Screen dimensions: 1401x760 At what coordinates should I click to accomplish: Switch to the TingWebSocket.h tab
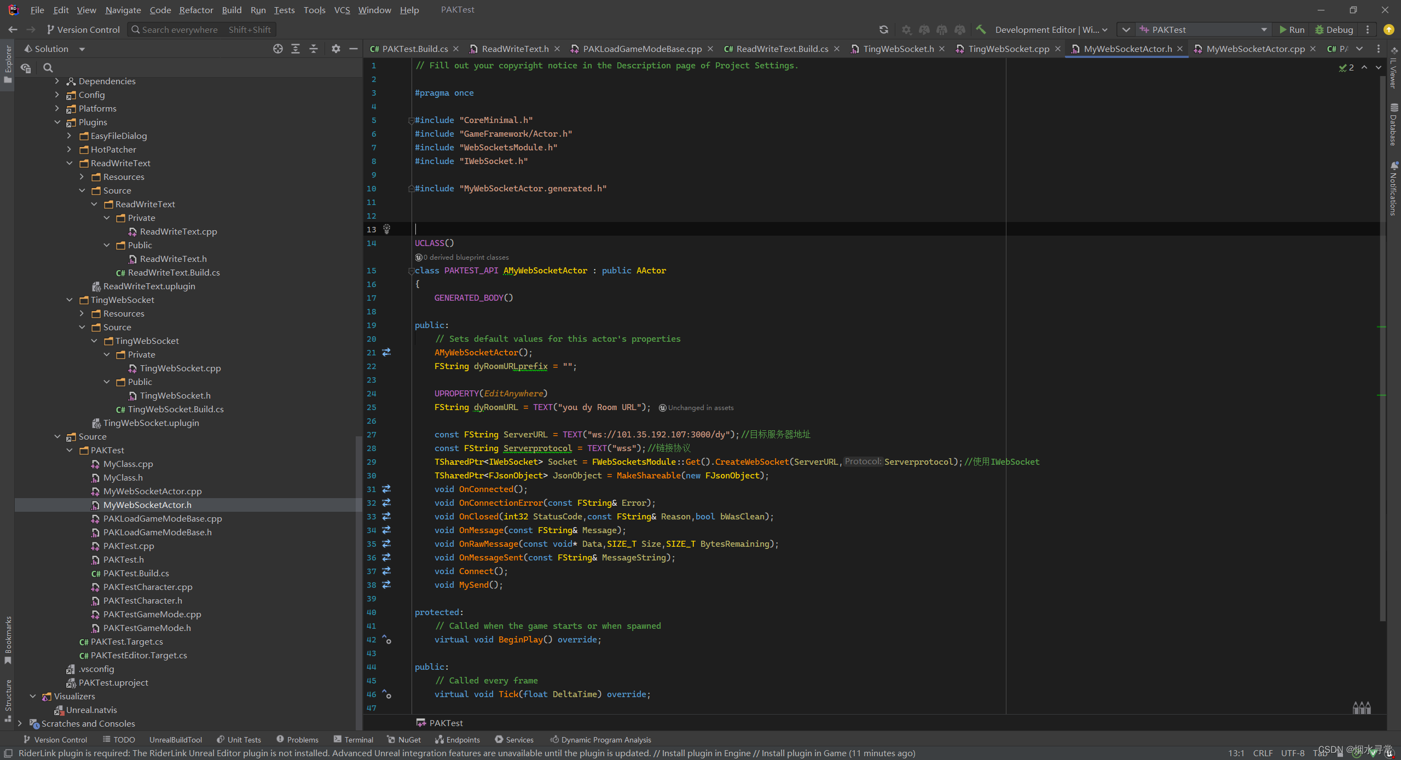pyautogui.click(x=898, y=49)
